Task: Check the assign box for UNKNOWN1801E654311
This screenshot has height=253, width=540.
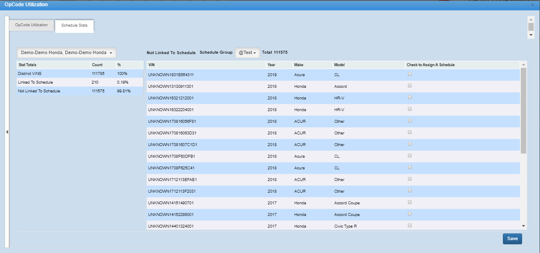Action: tap(410, 74)
